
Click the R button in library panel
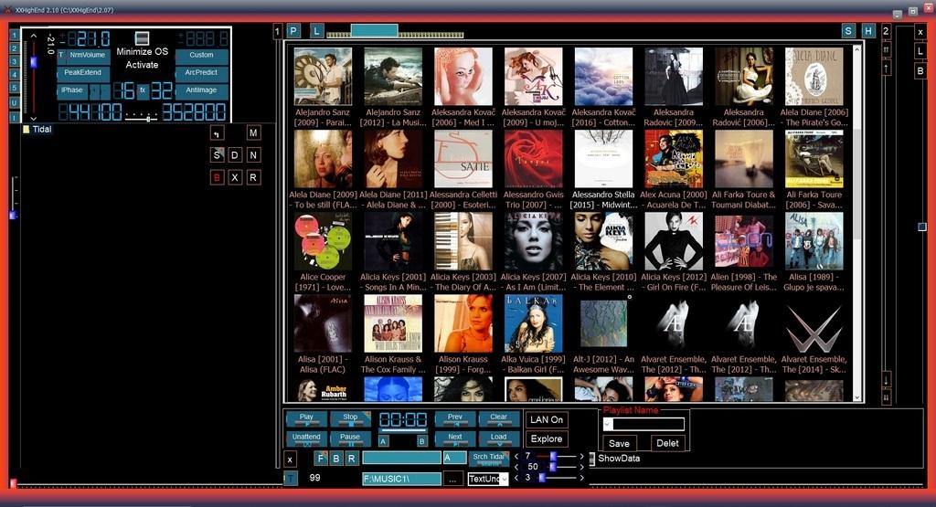(x=253, y=178)
